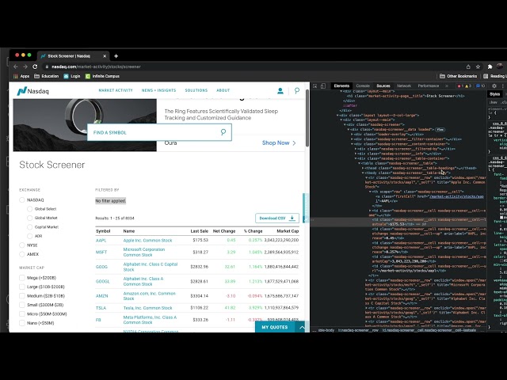Click the browser forward arrow
This screenshot has height=380, width=507.
coord(25,66)
